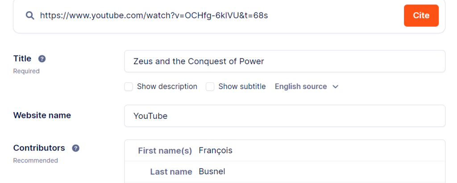Click the Show subtitle label text

(242, 87)
